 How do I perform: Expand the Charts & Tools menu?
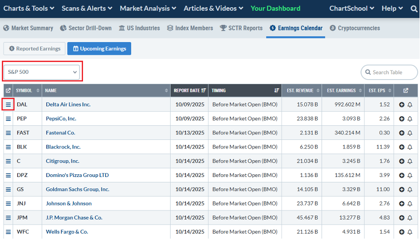click(x=29, y=9)
